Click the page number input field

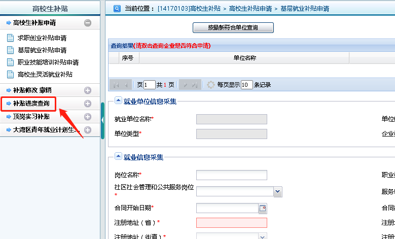point(150,85)
